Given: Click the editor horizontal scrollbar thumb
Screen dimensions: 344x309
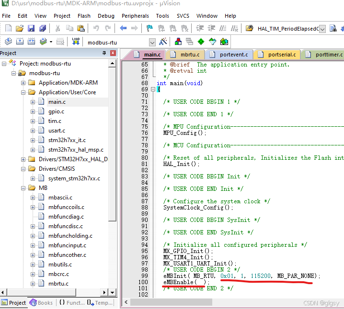Looking at the screenshot, I should tap(171, 302).
